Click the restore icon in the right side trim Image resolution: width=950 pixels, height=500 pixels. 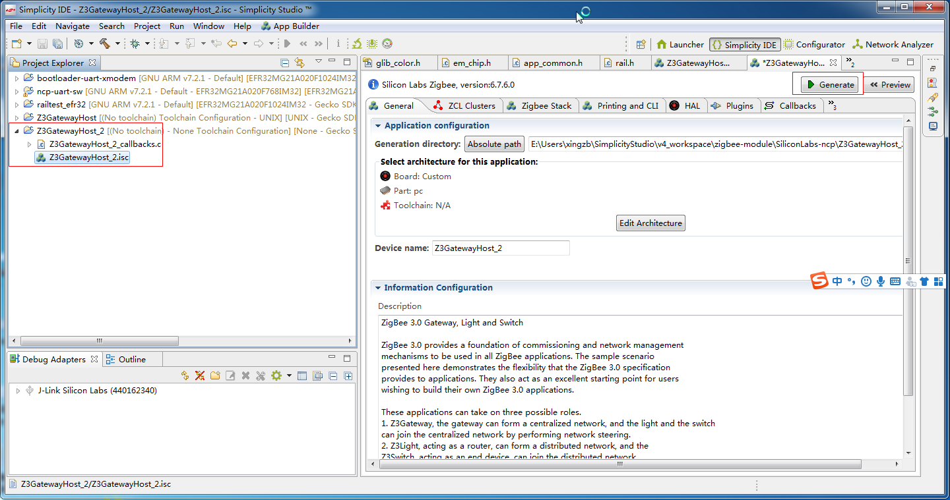coord(933,69)
